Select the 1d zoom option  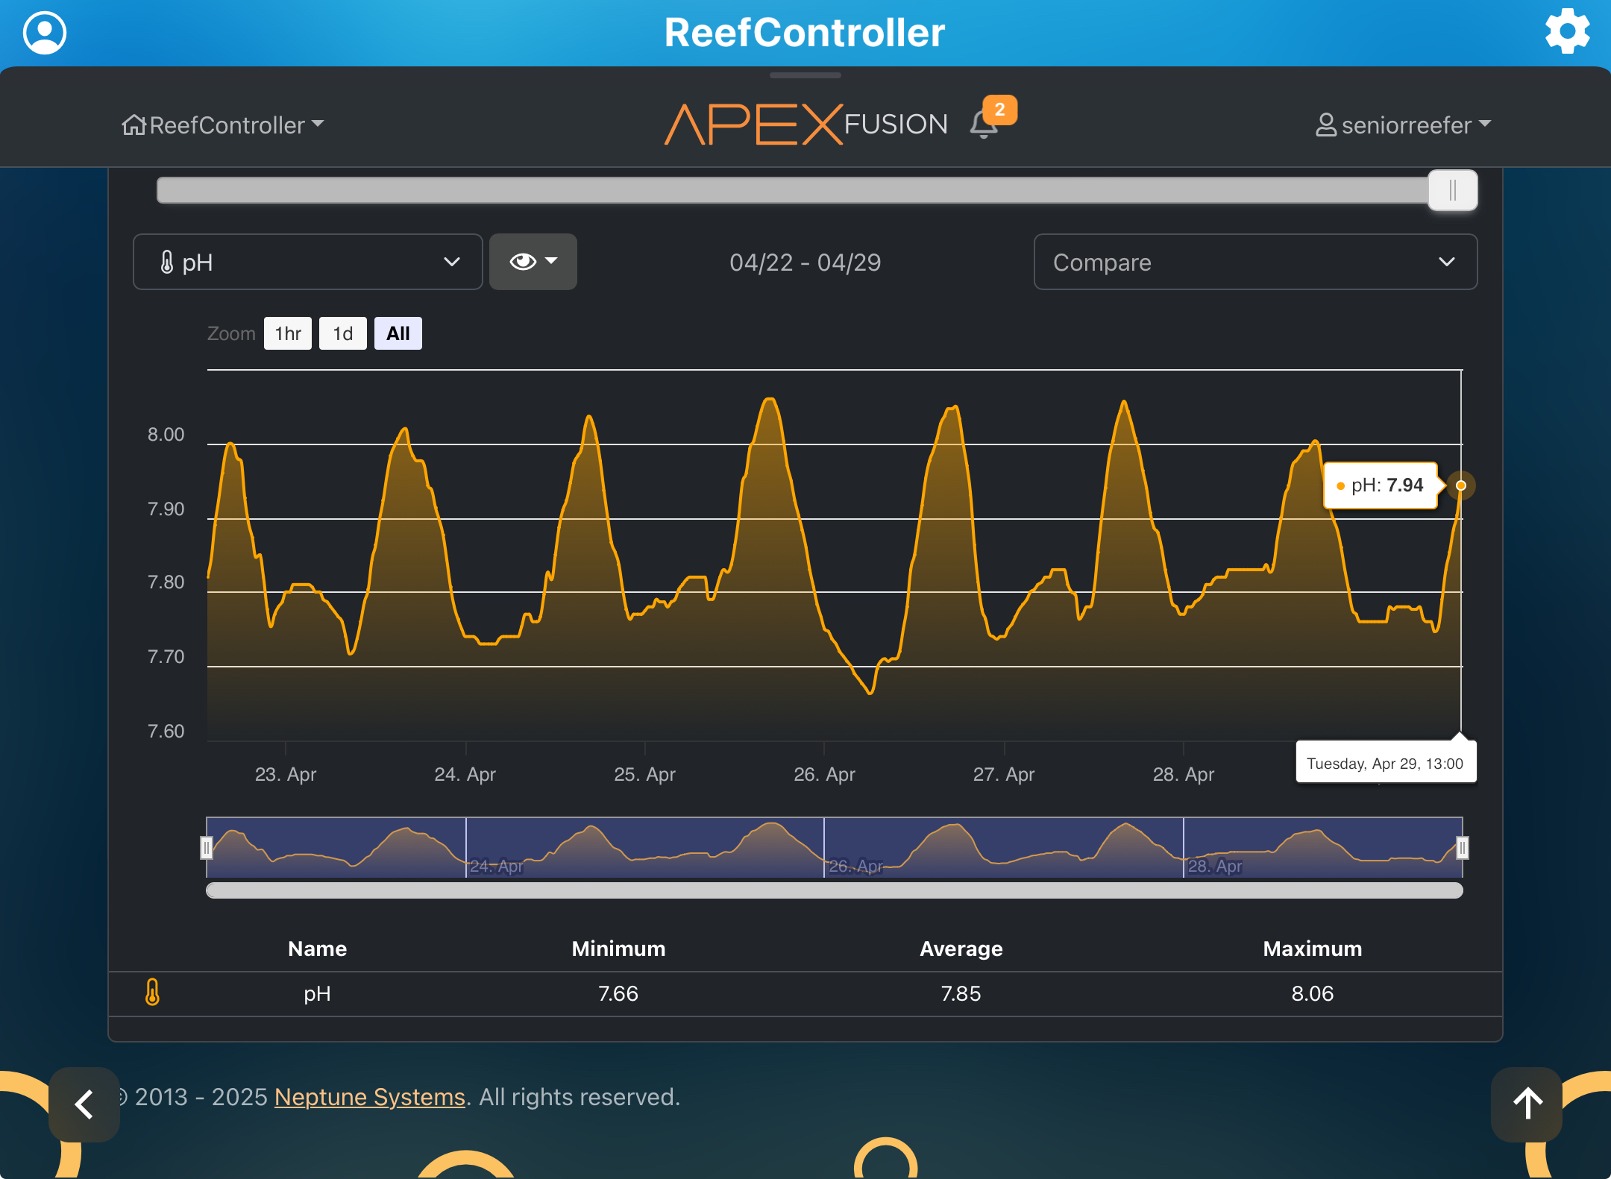pyautogui.click(x=343, y=333)
